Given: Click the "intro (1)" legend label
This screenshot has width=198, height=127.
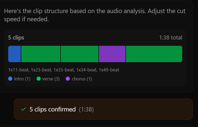Looking at the screenshot, I should click(x=22, y=79).
